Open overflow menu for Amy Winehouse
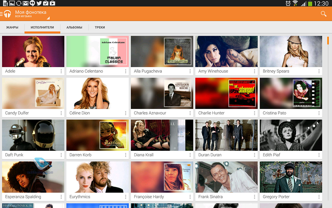This screenshot has height=208, width=332. click(254, 71)
